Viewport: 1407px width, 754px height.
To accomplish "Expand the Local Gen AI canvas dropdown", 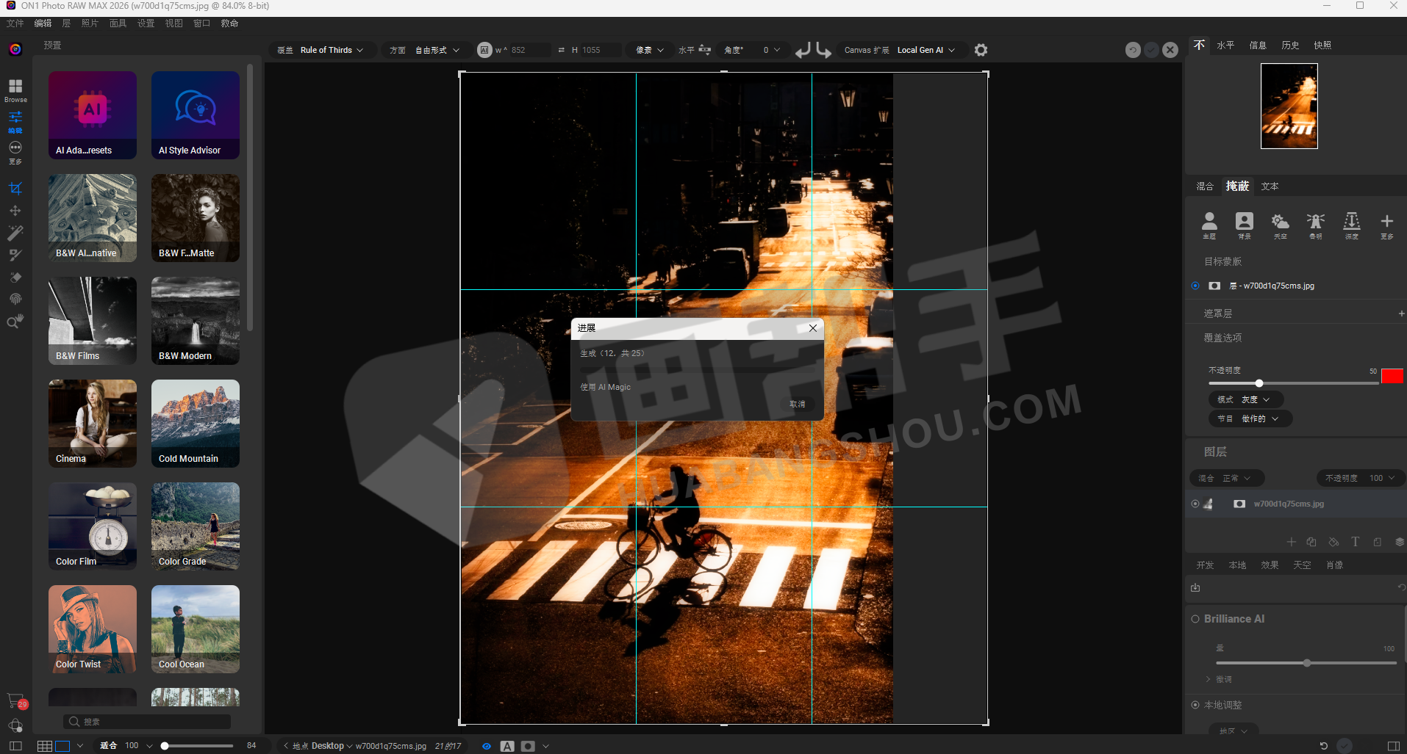I will coord(926,50).
